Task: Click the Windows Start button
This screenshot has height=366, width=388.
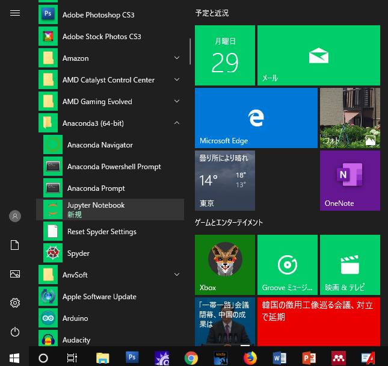Action: click(x=14, y=358)
